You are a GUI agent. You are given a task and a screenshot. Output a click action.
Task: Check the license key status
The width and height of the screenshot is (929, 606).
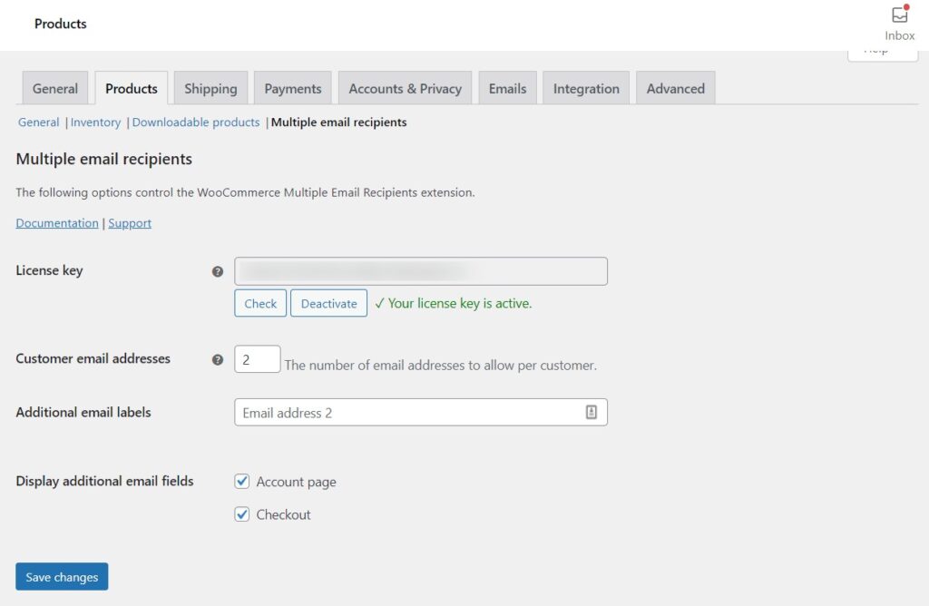[x=259, y=303]
